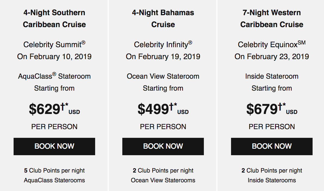Click the Ocean View Stateroom label
The width and height of the screenshot is (324, 191).
click(163, 76)
